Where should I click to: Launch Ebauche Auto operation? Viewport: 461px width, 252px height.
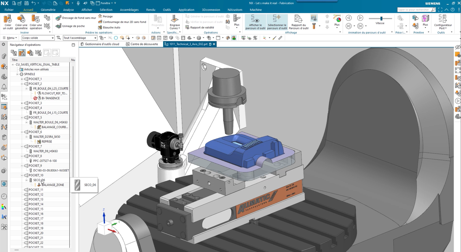[109, 28]
